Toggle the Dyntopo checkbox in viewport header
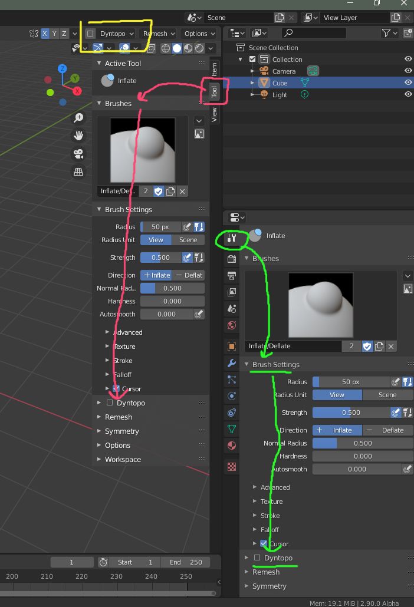 tap(90, 34)
